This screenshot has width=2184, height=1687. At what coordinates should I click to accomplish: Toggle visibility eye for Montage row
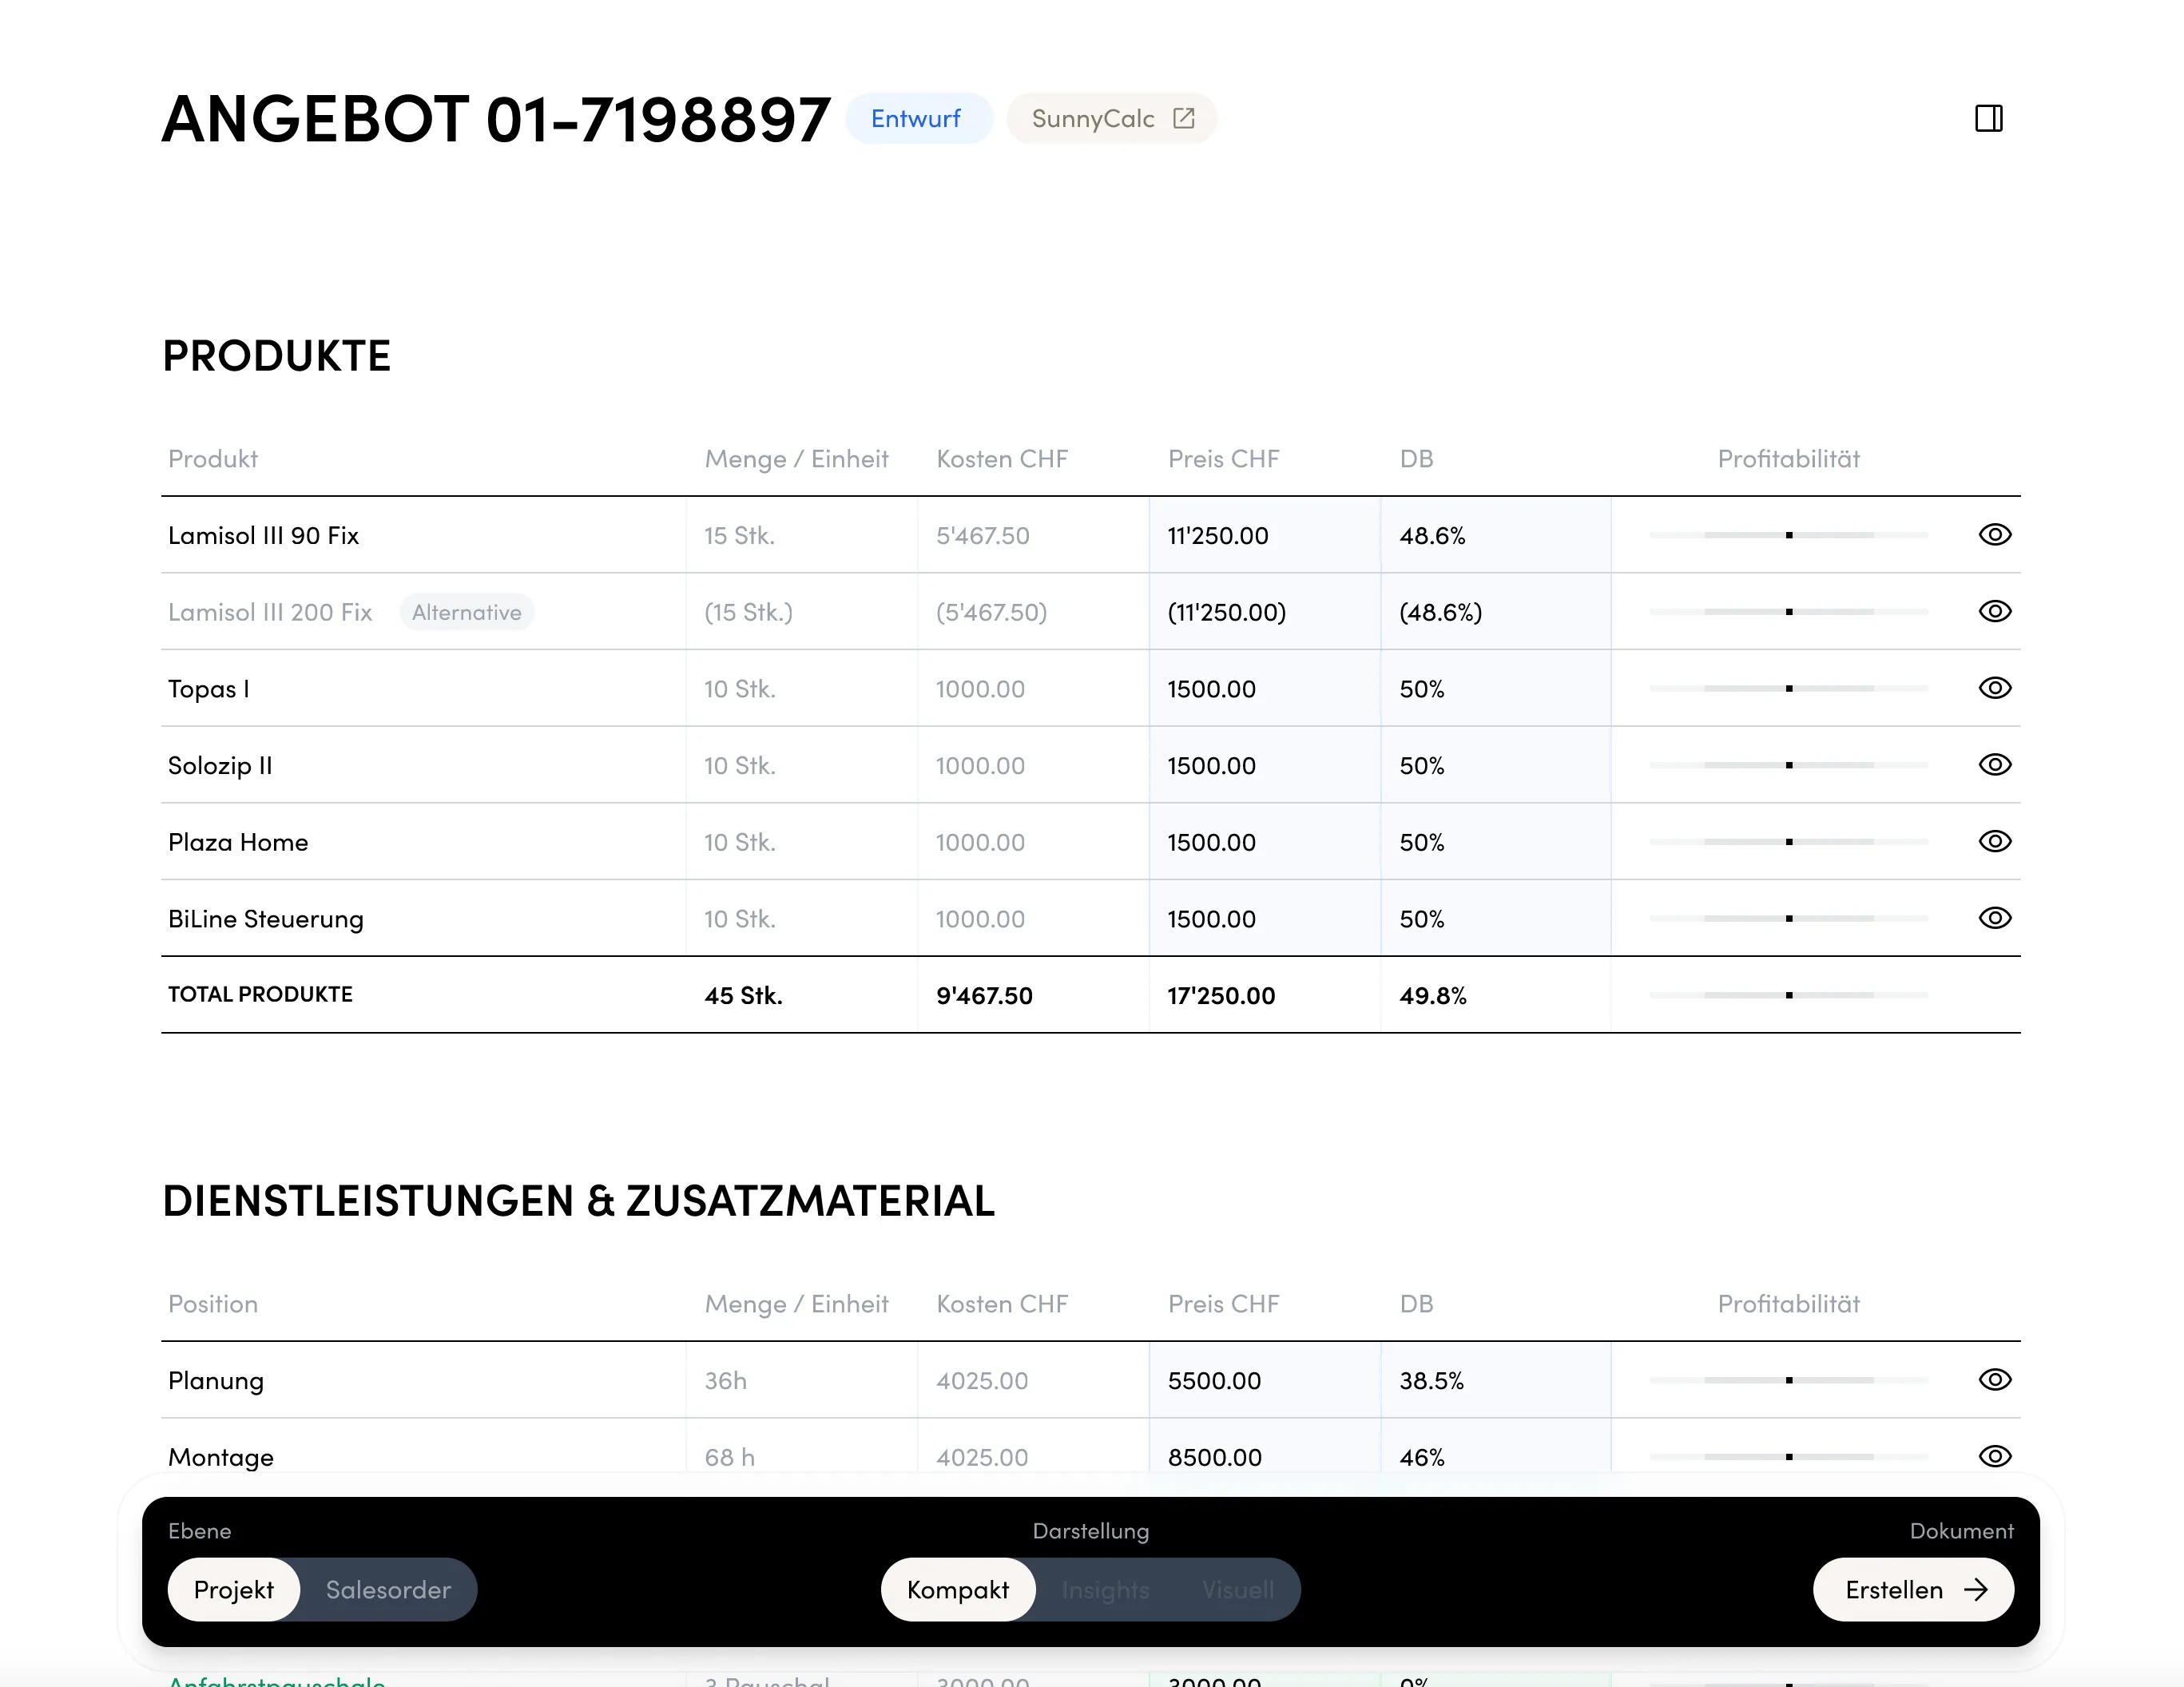(x=1994, y=1456)
